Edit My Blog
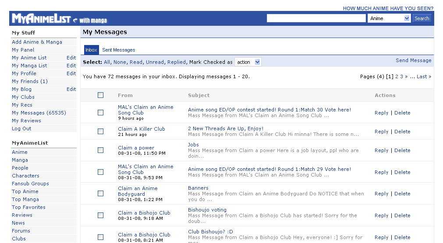The image size is (443, 243). point(71,89)
